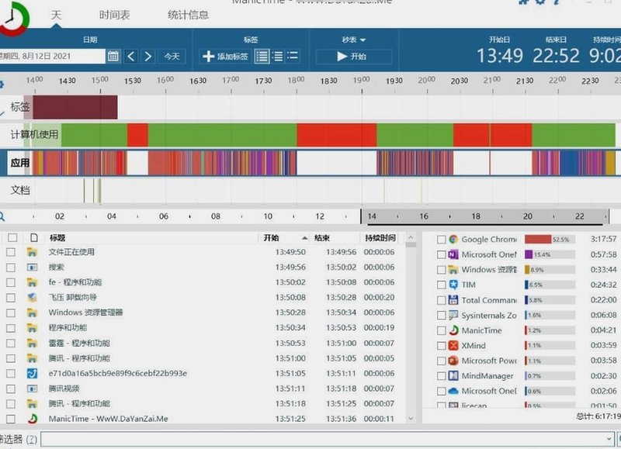Screen dimensions: 621x449
Task: Switch to the 统计信息 tab
Action: [x=188, y=15]
